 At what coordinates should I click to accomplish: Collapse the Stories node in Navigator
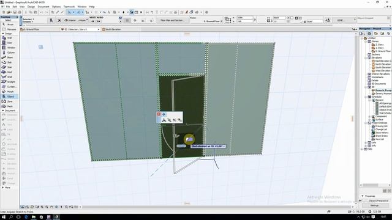coord(366,42)
